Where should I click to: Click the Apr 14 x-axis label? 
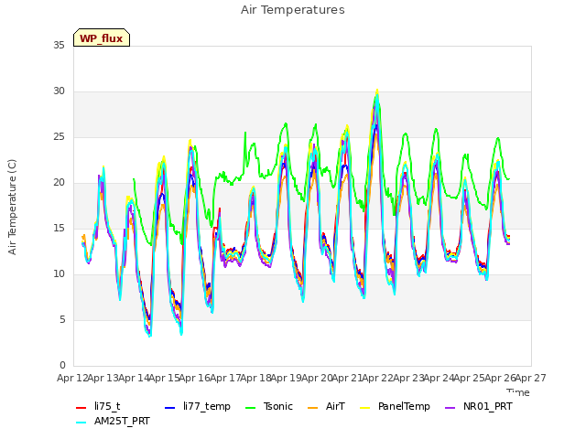click(134, 378)
